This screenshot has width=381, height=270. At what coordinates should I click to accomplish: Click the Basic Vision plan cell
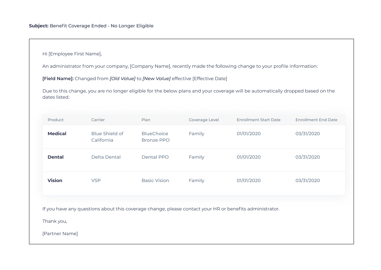click(155, 180)
